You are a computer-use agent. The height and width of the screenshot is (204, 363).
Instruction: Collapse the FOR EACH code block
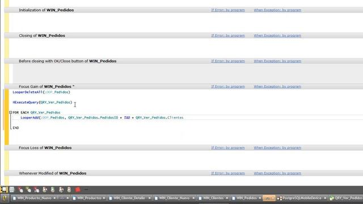[x=10, y=112]
